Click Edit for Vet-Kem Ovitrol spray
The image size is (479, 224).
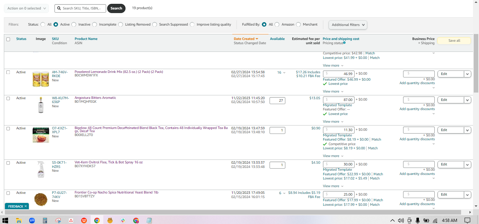pos(451,165)
